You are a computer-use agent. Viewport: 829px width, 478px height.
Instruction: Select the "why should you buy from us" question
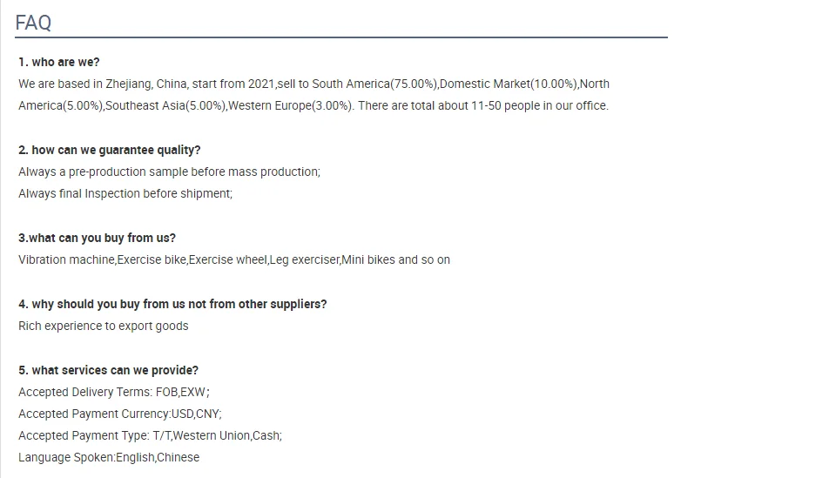point(172,304)
